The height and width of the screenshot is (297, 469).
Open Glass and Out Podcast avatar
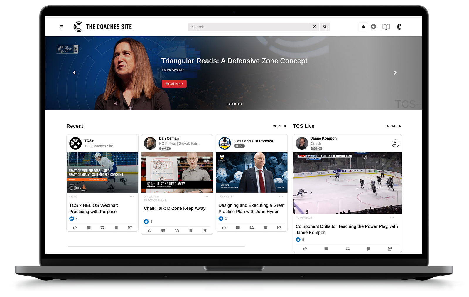225,143
